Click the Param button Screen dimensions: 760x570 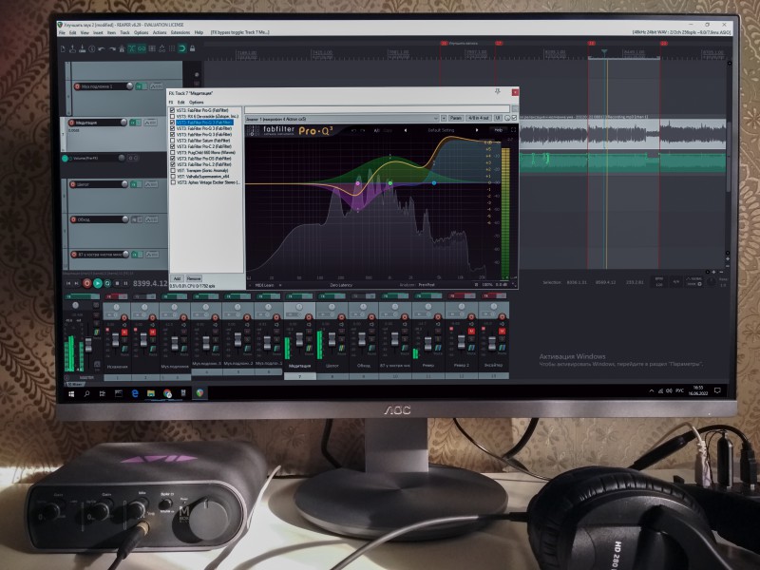[456, 118]
